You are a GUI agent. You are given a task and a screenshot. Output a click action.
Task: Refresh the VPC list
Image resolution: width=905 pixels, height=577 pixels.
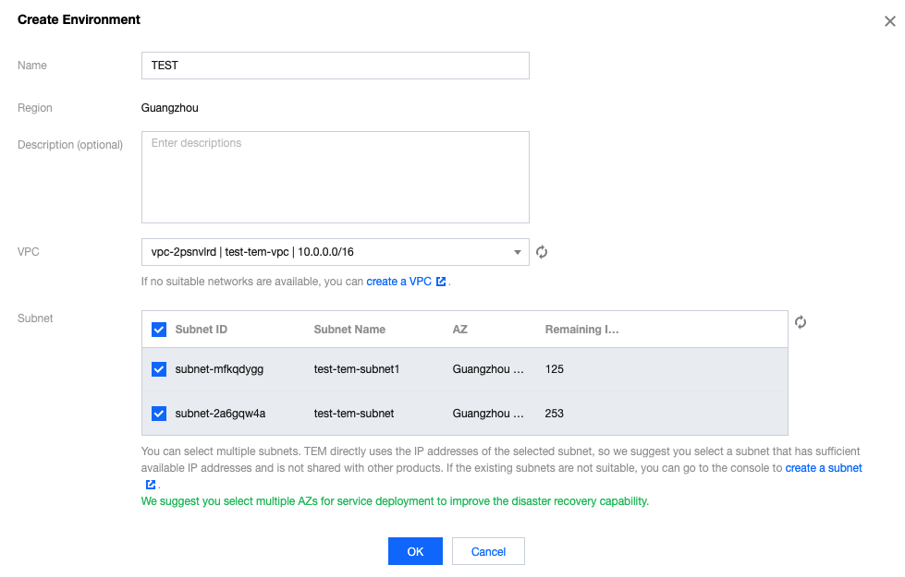point(543,252)
